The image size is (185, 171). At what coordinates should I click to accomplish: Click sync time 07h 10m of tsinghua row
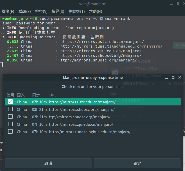39,132
